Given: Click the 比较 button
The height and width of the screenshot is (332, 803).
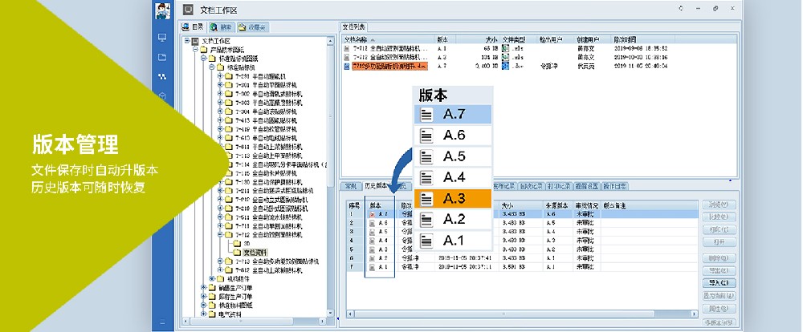Looking at the screenshot, I should click(719, 217).
